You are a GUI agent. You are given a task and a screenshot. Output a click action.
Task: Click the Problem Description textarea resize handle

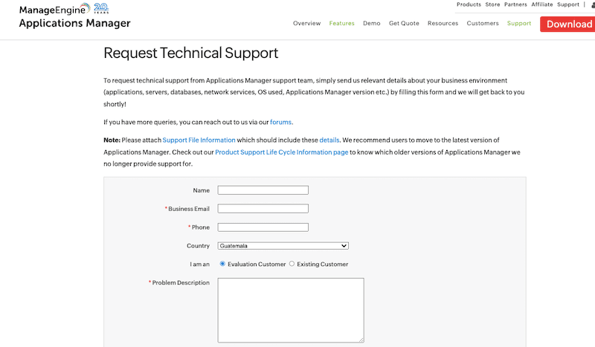[361, 340]
